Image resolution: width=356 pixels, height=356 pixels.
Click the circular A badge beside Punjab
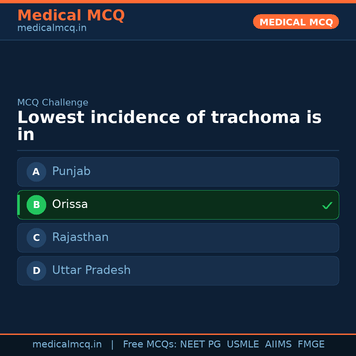coord(36,172)
